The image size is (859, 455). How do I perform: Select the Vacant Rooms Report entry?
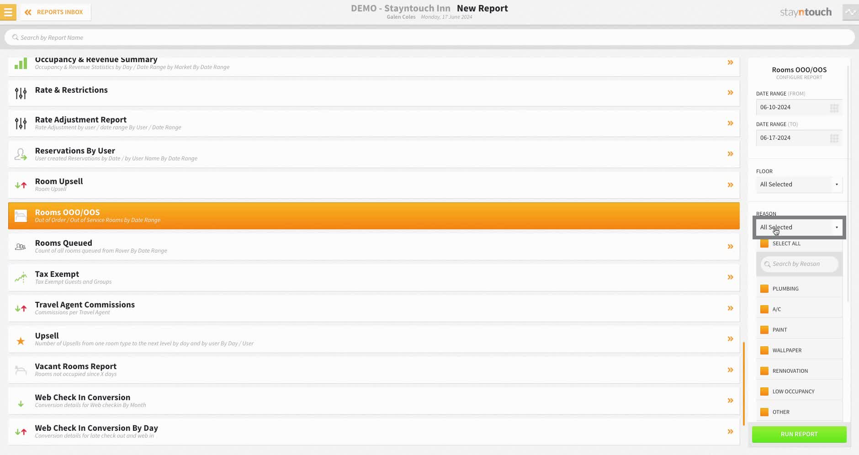point(374,370)
